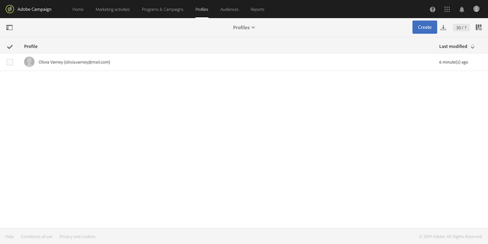Click the Profile column header
The width and height of the screenshot is (488, 244).
point(31,46)
